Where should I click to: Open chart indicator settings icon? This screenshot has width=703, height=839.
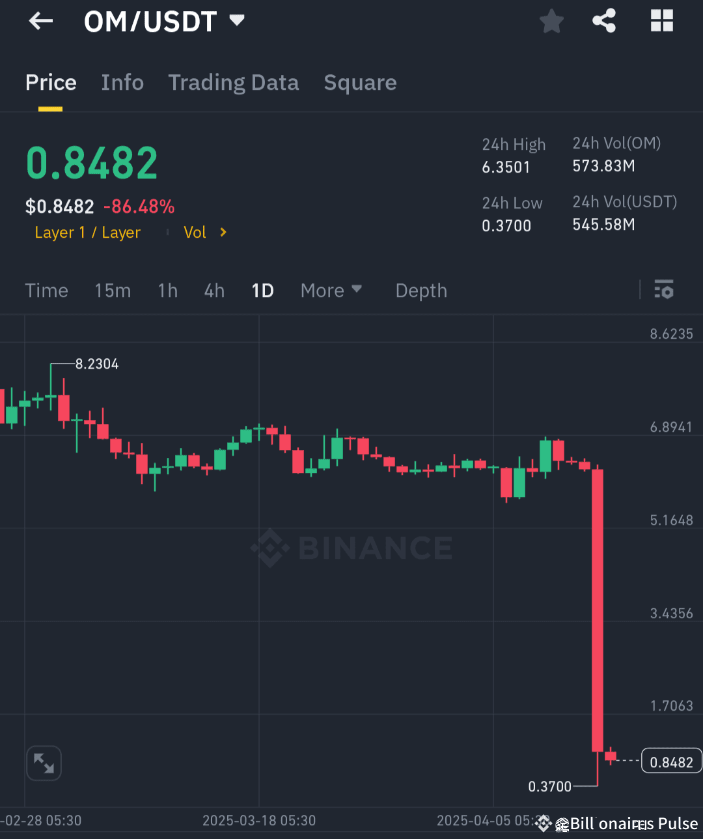663,289
